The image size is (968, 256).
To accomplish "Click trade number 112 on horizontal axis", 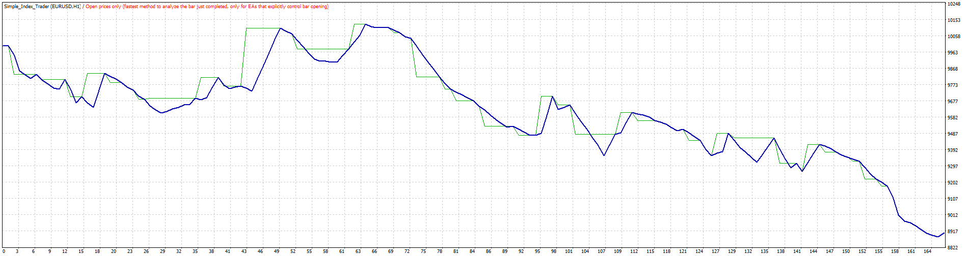I will 634,251.
